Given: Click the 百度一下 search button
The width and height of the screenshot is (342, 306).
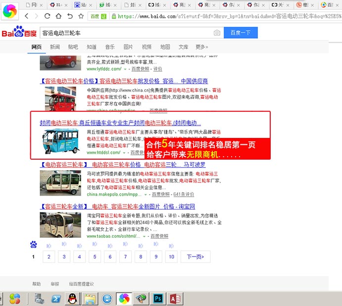Looking at the screenshot, I should tap(241, 33).
